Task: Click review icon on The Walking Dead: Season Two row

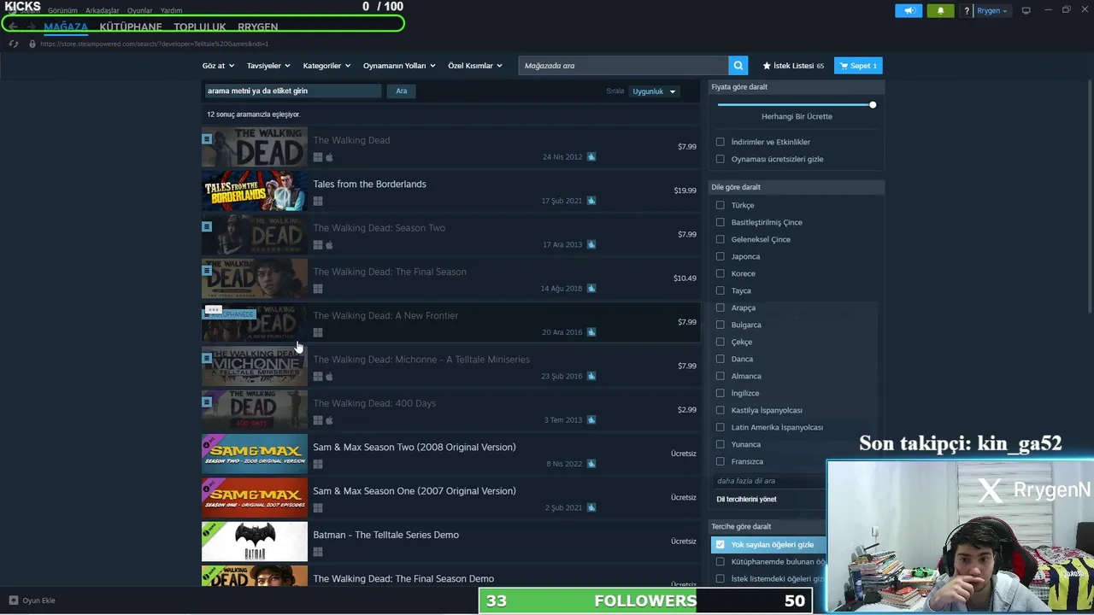Action: coord(591,244)
